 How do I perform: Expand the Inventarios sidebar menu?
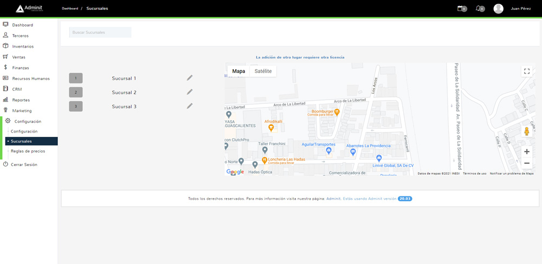(23, 47)
